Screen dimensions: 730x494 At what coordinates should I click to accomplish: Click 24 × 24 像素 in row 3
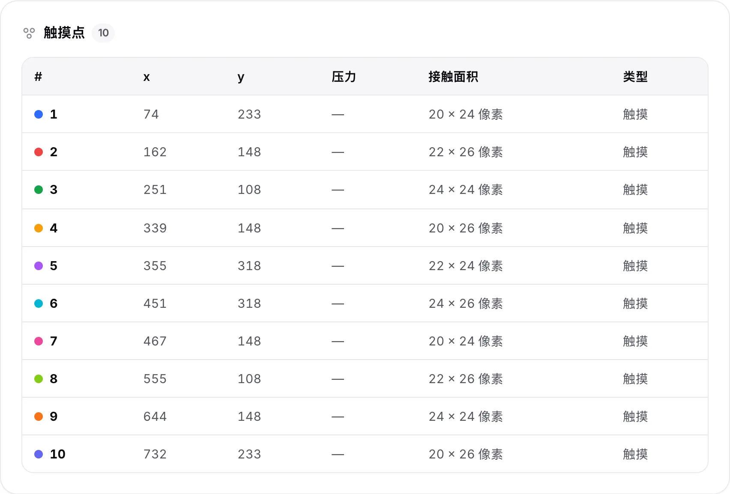pyautogui.click(x=466, y=190)
